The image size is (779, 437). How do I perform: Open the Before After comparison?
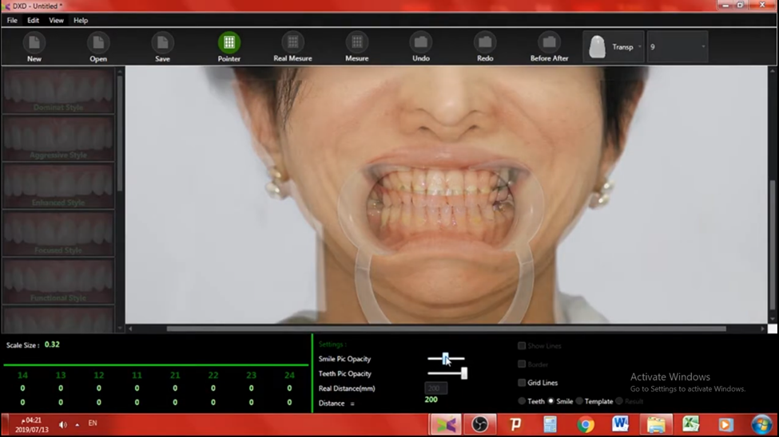tap(549, 42)
